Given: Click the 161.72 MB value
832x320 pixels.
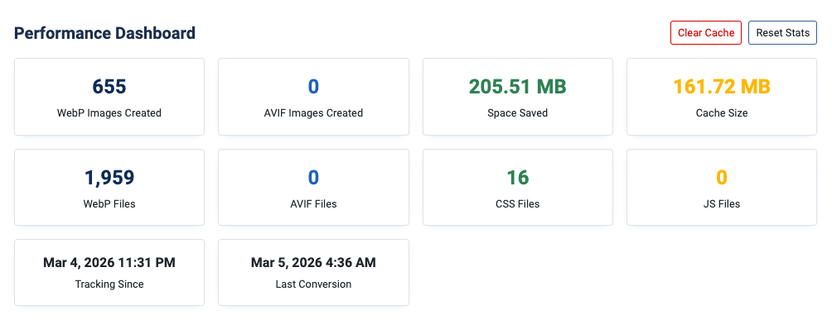Looking at the screenshot, I should (x=722, y=86).
